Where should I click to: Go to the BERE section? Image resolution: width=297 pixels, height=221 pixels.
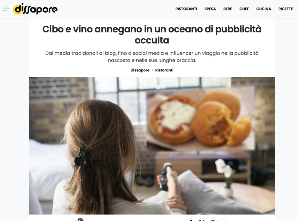228,9
